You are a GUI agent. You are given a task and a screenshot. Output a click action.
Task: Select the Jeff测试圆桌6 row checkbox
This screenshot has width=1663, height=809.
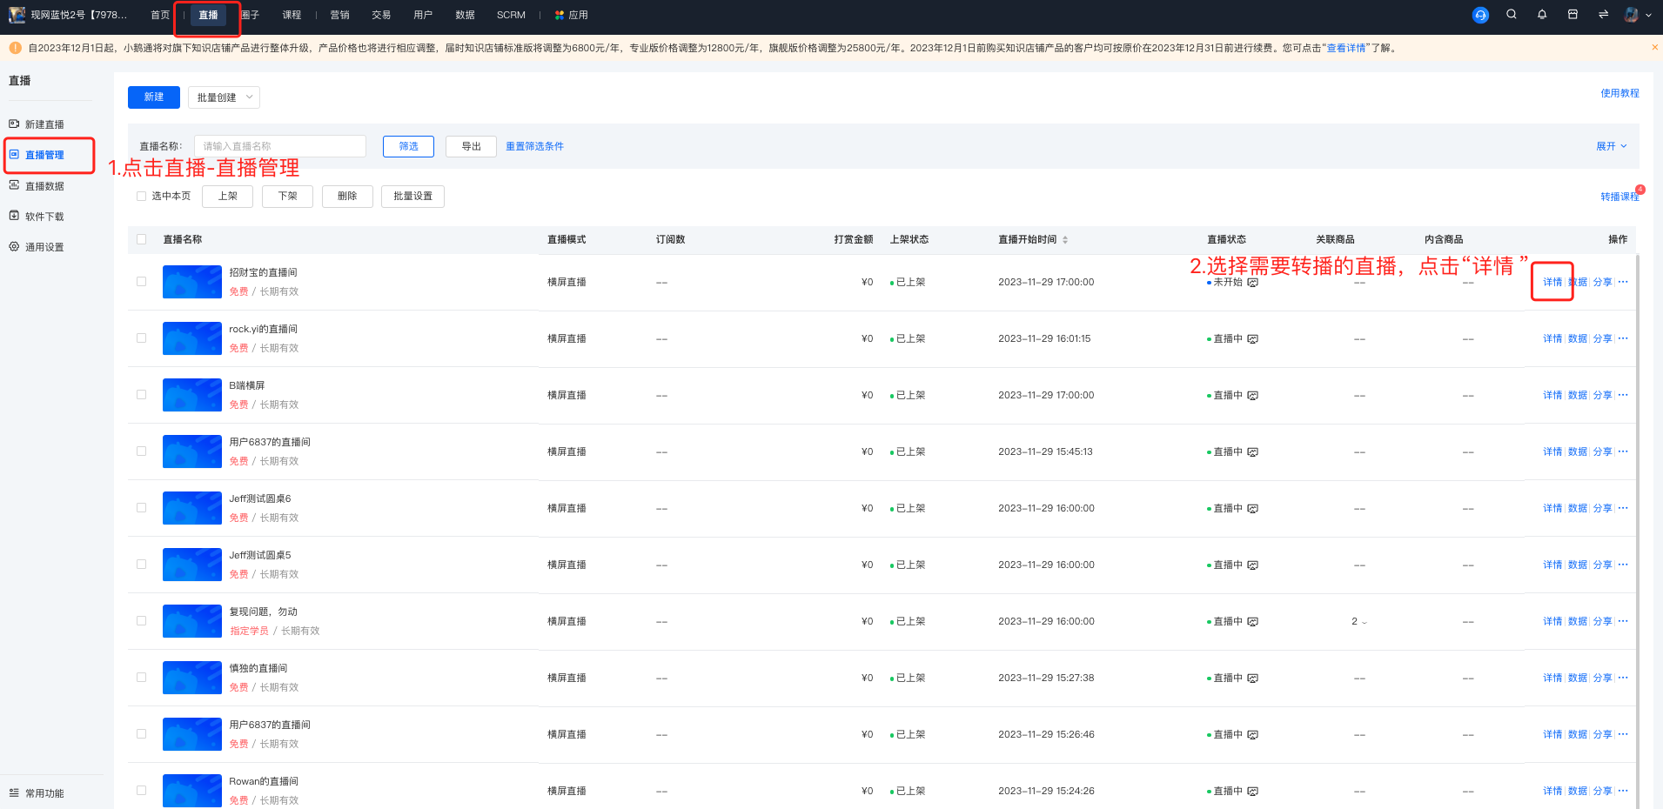[141, 508]
